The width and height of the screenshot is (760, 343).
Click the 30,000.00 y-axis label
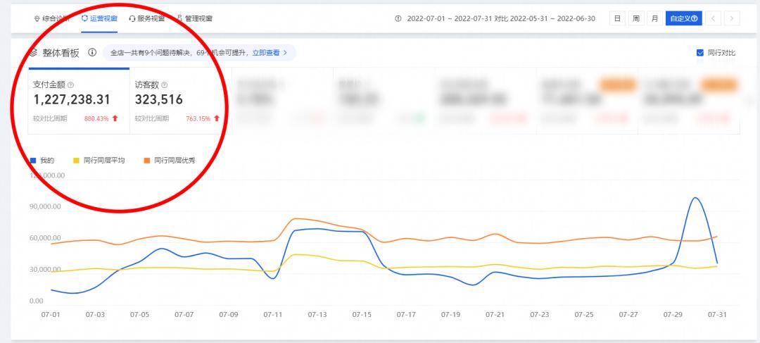coord(45,270)
